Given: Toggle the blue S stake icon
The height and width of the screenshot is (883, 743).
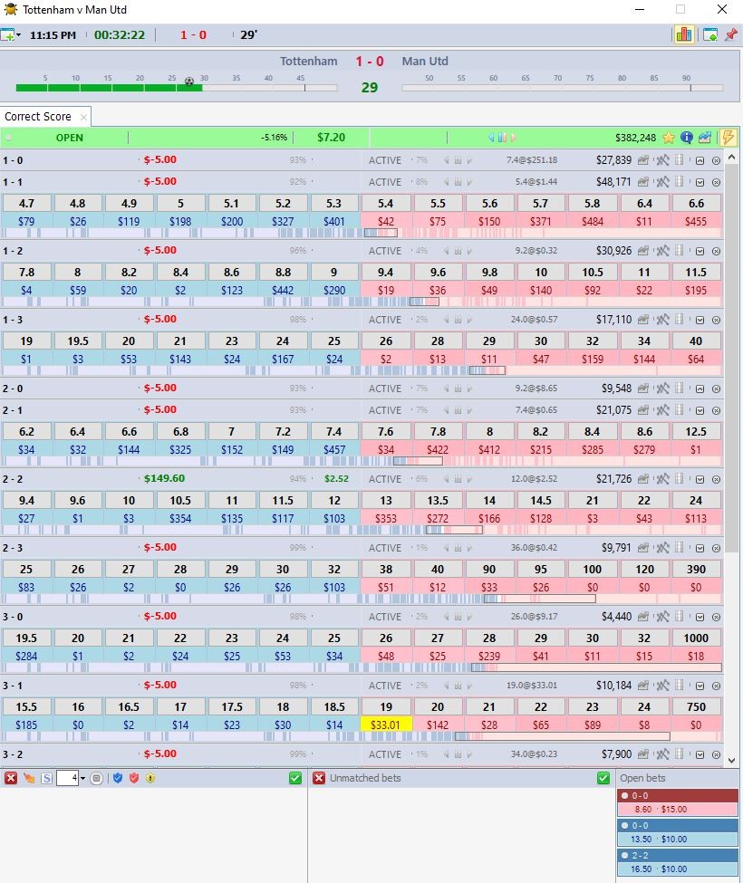Looking at the screenshot, I should (x=47, y=778).
